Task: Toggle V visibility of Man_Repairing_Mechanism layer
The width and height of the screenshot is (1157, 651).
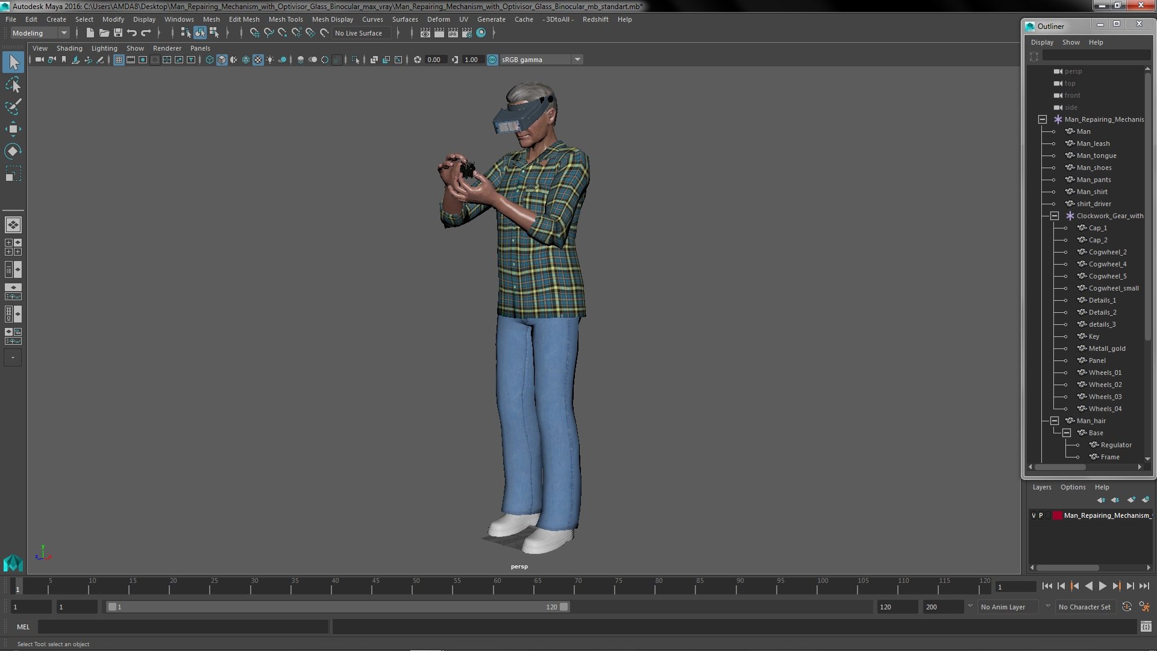Action: tap(1033, 515)
